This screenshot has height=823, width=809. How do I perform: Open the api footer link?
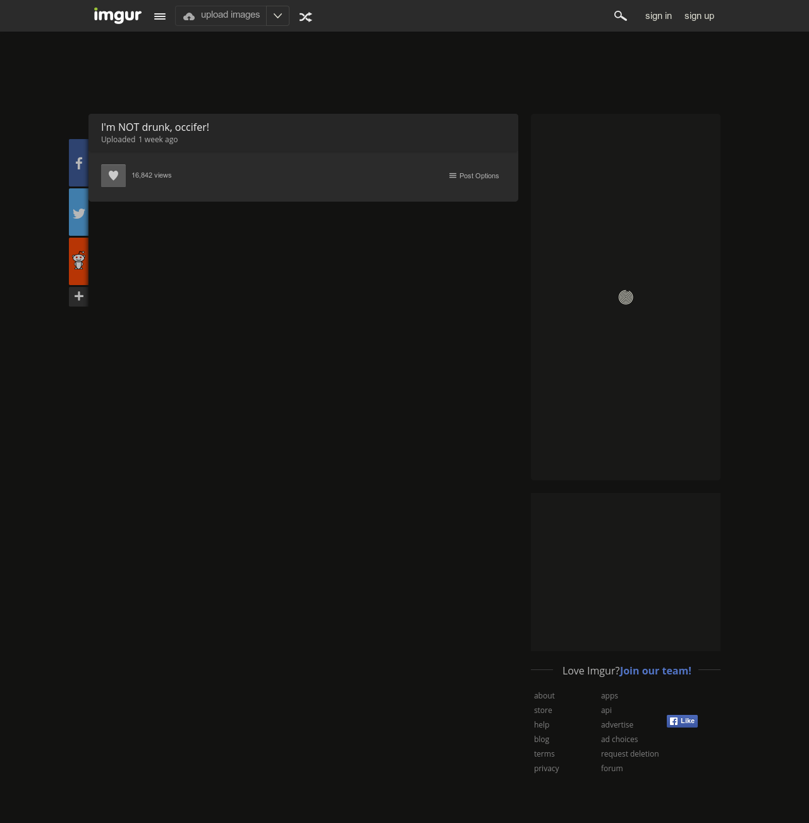click(606, 710)
